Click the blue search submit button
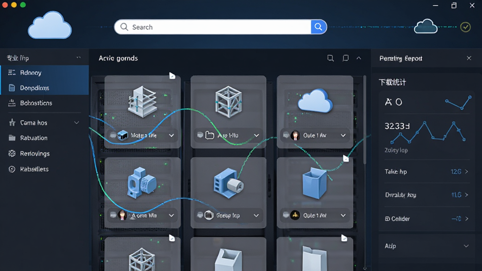Screen dimensions: 482x271 tap(319, 27)
